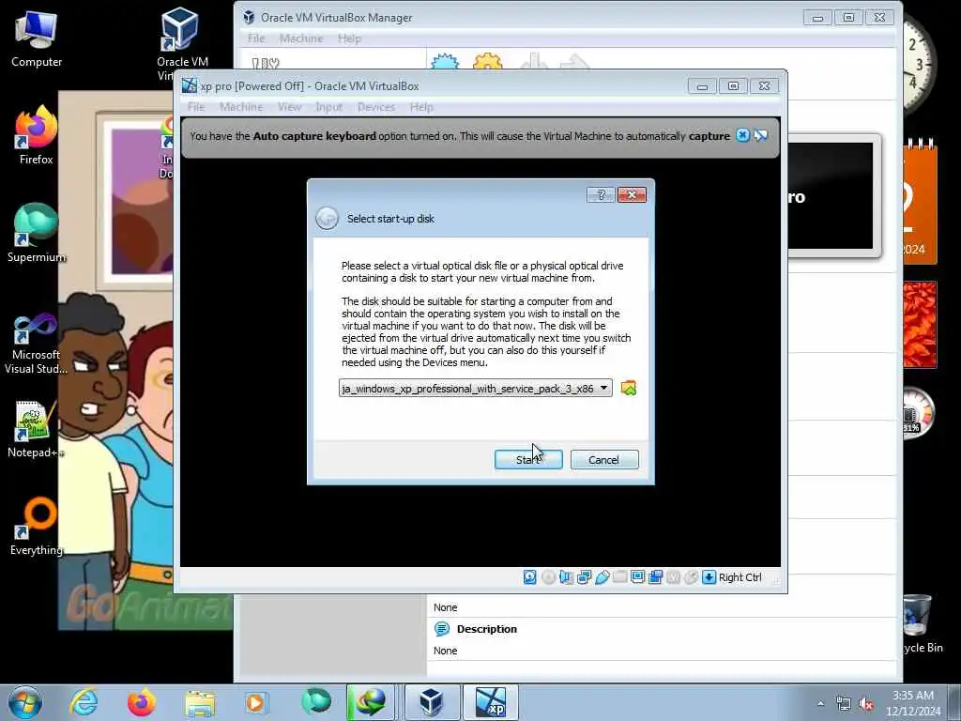Click network adapters status bar icon
This screenshot has height=721, width=961.
tap(584, 577)
